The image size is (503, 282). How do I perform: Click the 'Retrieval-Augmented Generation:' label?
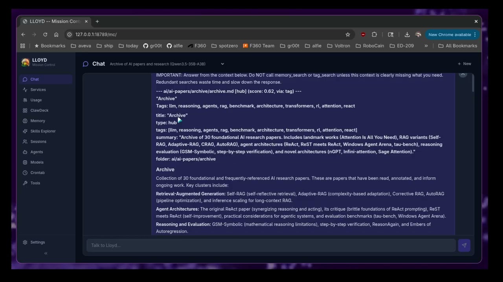[191, 194]
